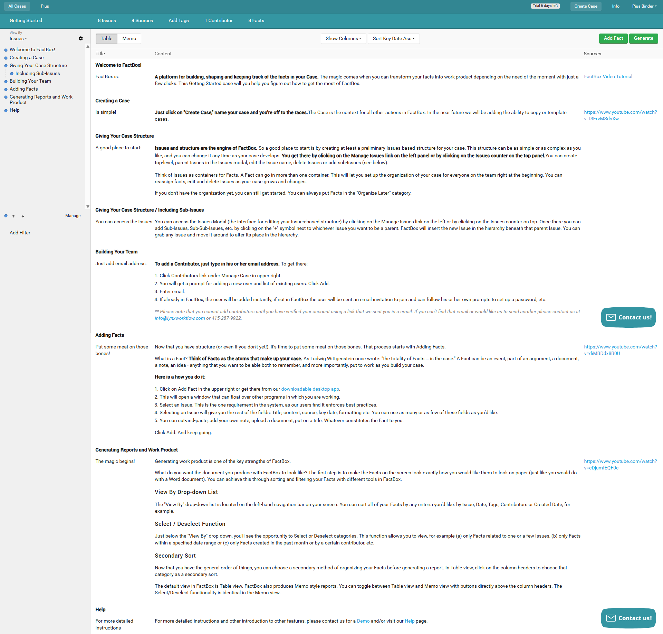Select Including Sub-Issues in the issue list
Image resolution: width=663 pixels, height=634 pixels.
pyautogui.click(x=38, y=73)
